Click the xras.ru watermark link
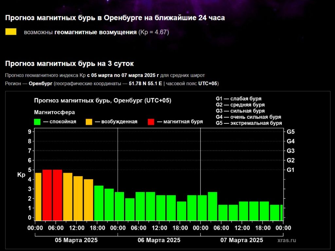Screen dimensions: 335x251 click(x=286, y=240)
